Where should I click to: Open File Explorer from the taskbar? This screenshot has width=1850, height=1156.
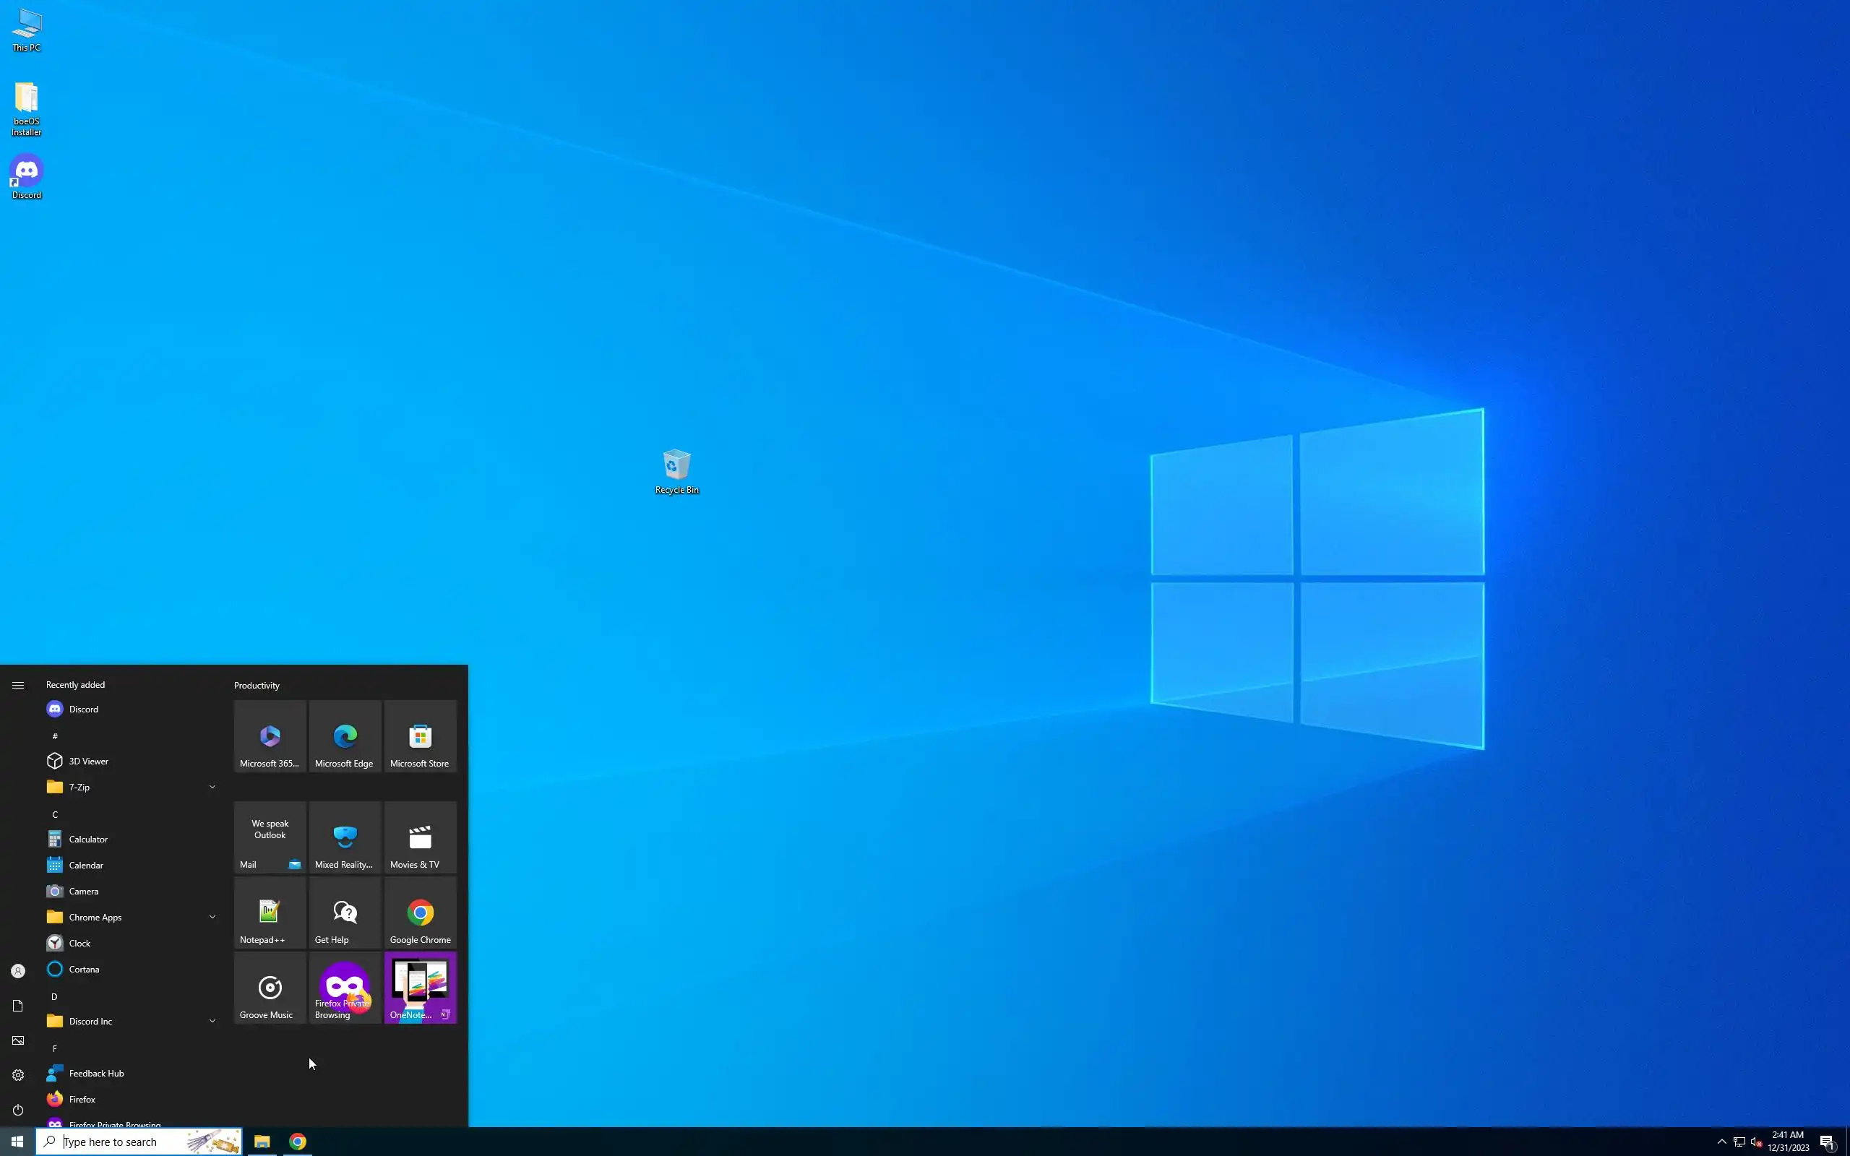click(x=262, y=1142)
